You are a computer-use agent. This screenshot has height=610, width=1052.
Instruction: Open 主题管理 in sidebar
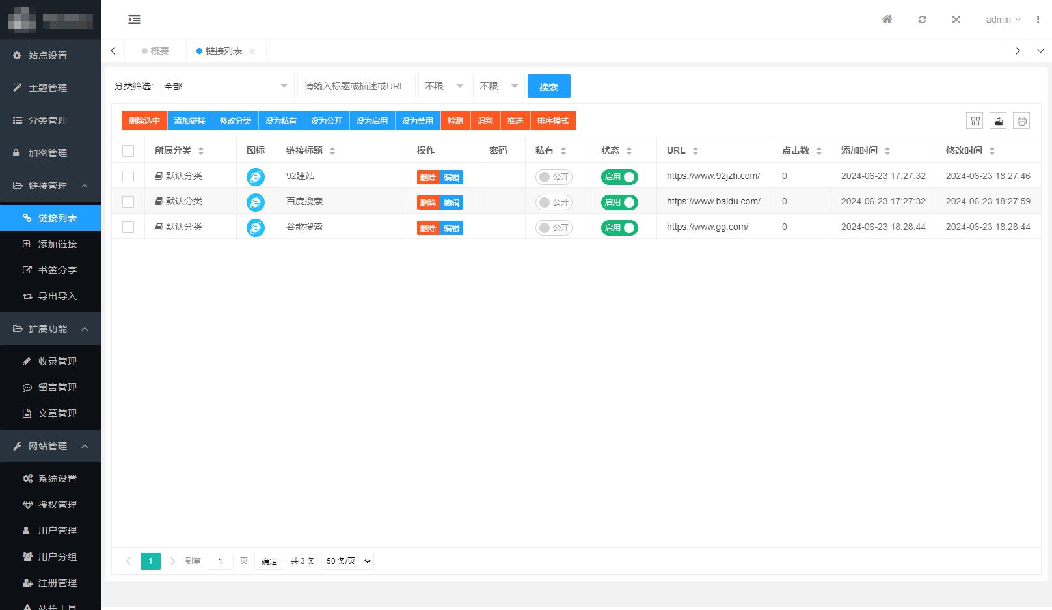50,88
